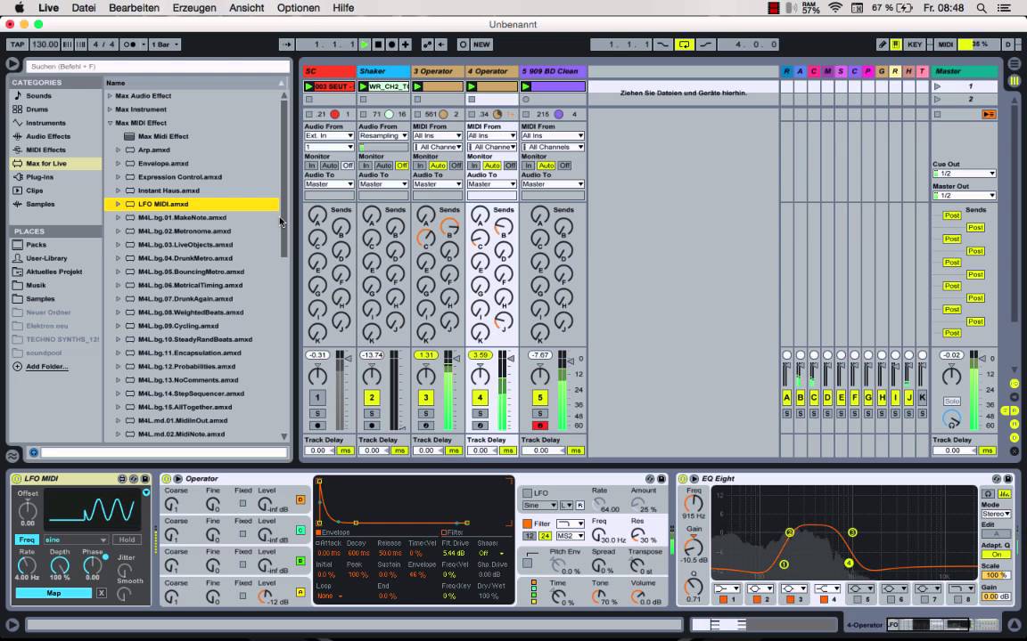Open Resampling input dropdown on Shaker track
The image size is (1027, 641).
pyautogui.click(x=383, y=135)
